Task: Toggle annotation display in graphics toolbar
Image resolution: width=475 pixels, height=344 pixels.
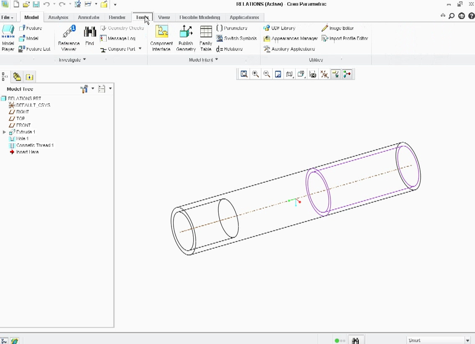Action: [x=335, y=74]
